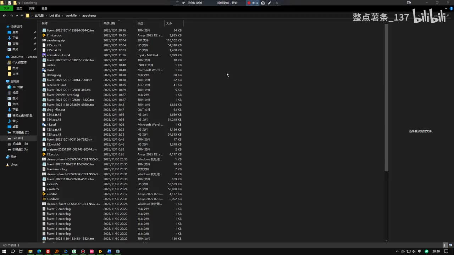The width and height of the screenshot is (454, 255).
Task: Show hidden tray icons chevron
Action: pos(397,251)
